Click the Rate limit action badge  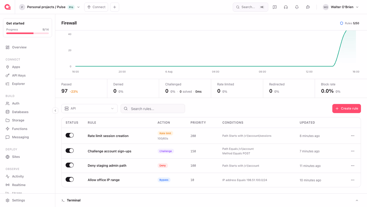[165, 134]
